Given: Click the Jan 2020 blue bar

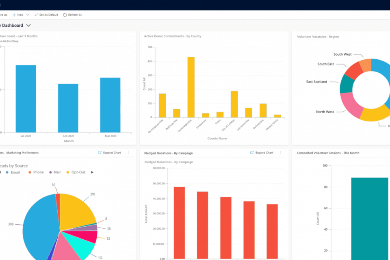Looking at the screenshot, I should 26,98.
